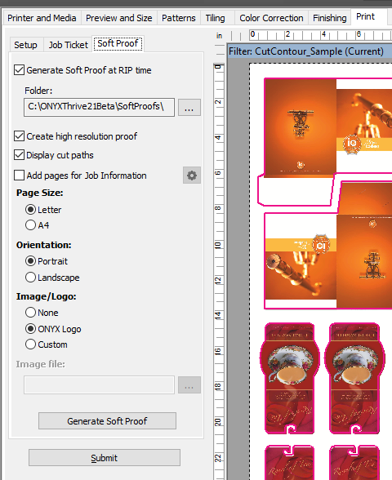392x480 pixels.
Task: Select A4 page size
Action: click(30, 225)
